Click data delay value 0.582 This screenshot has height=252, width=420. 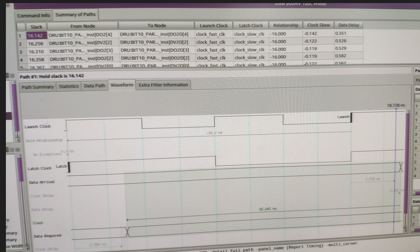click(348, 56)
